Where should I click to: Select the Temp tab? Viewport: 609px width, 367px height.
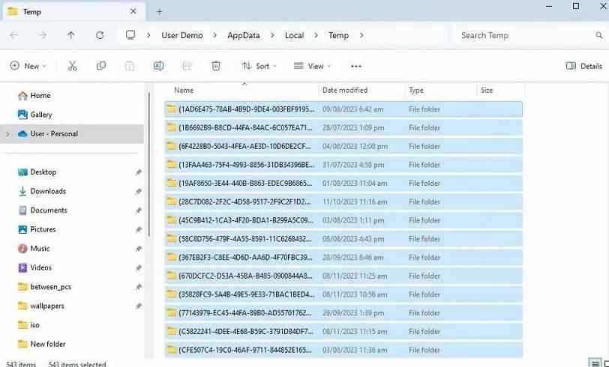point(73,12)
